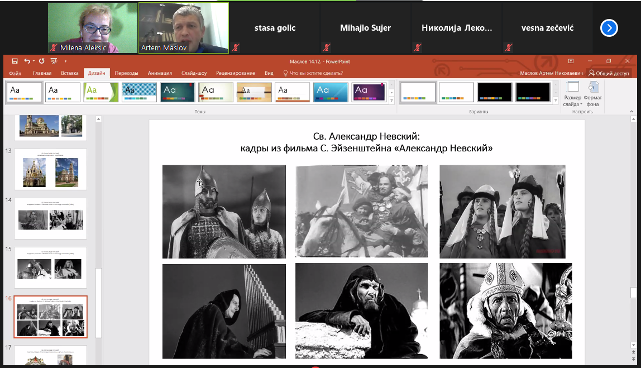
Task: Click Artem Maslov's video tile in Zoom
Action: tap(184, 28)
